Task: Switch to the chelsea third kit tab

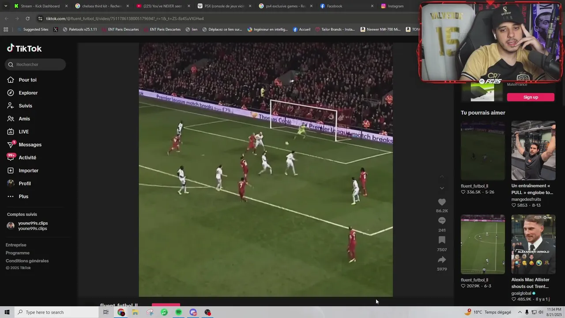Action: [x=102, y=6]
